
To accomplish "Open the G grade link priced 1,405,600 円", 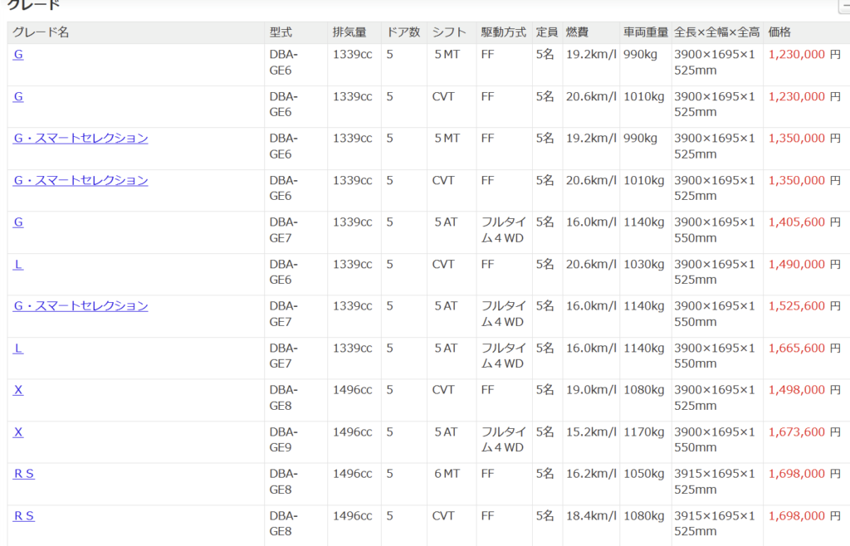I will pyautogui.click(x=18, y=222).
